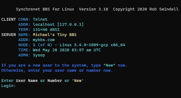Select the Version 3.18 text

[94, 9]
